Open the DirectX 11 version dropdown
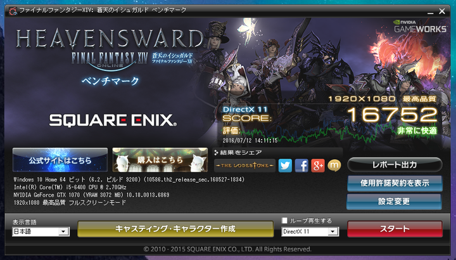The width and height of the screenshot is (456, 260). tap(310, 231)
